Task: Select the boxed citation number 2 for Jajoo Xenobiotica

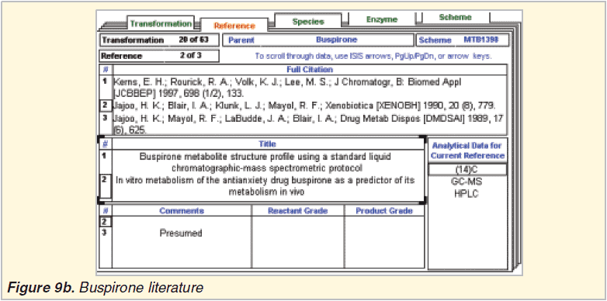Action: coord(105,105)
